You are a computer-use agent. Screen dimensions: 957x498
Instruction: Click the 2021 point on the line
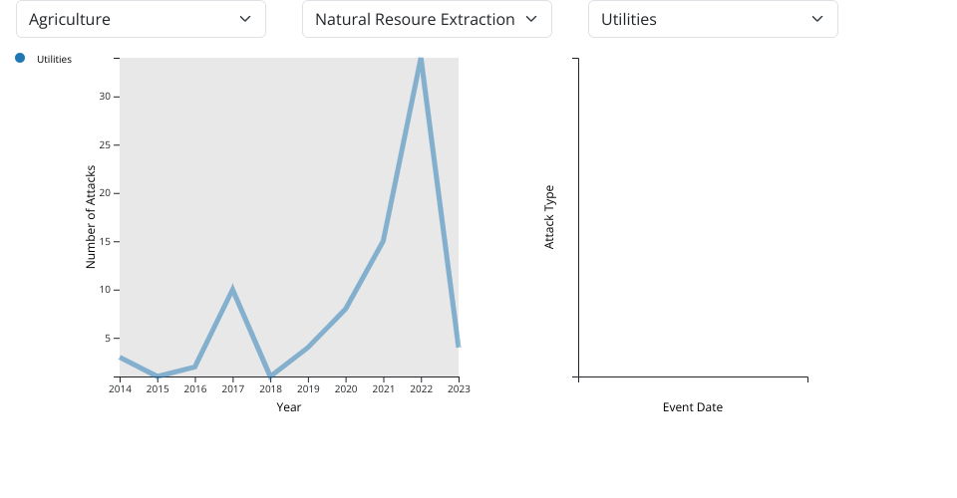pyautogui.click(x=383, y=241)
